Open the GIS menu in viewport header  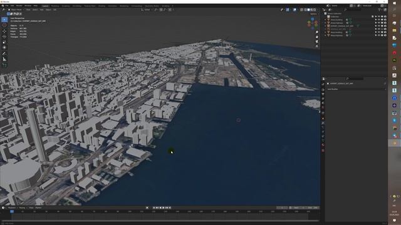coord(55,10)
